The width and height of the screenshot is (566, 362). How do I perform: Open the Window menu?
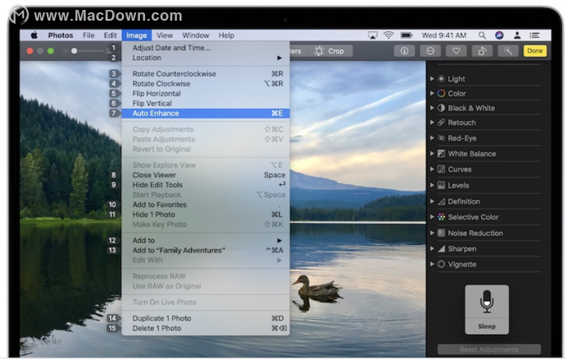click(x=195, y=35)
